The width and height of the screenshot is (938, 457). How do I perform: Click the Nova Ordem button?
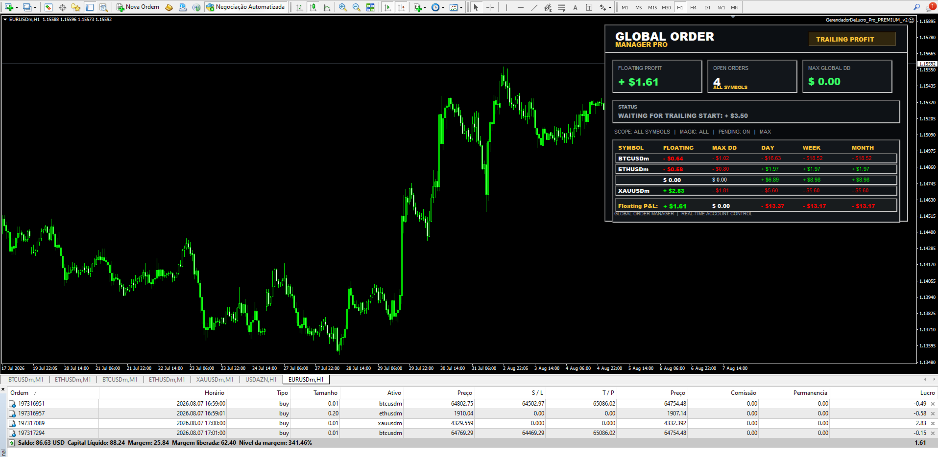[138, 7]
